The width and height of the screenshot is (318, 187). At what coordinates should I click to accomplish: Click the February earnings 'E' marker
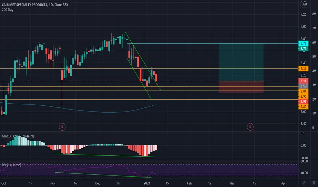(x=250, y=127)
